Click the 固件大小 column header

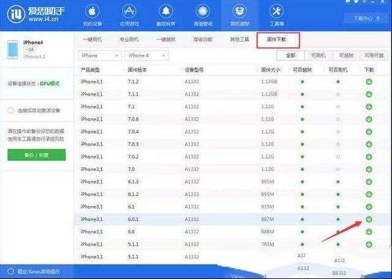[x=271, y=70]
